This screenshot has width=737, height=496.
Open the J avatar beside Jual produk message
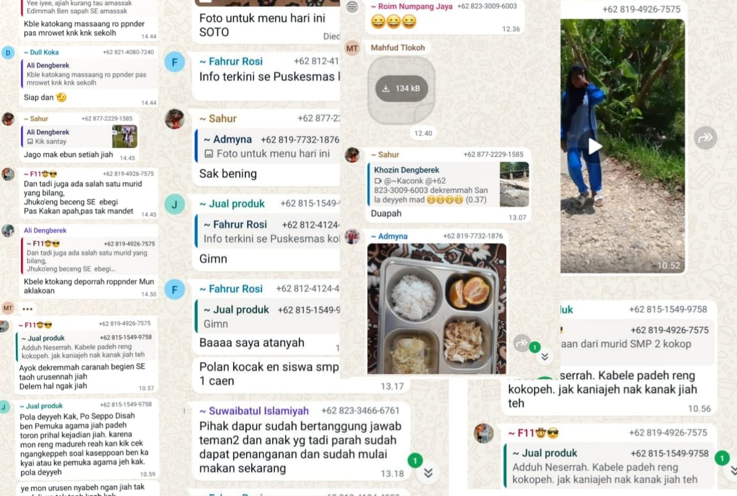[x=175, y=204]
